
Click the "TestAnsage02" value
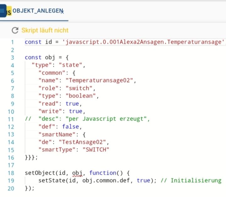[83, 142]
